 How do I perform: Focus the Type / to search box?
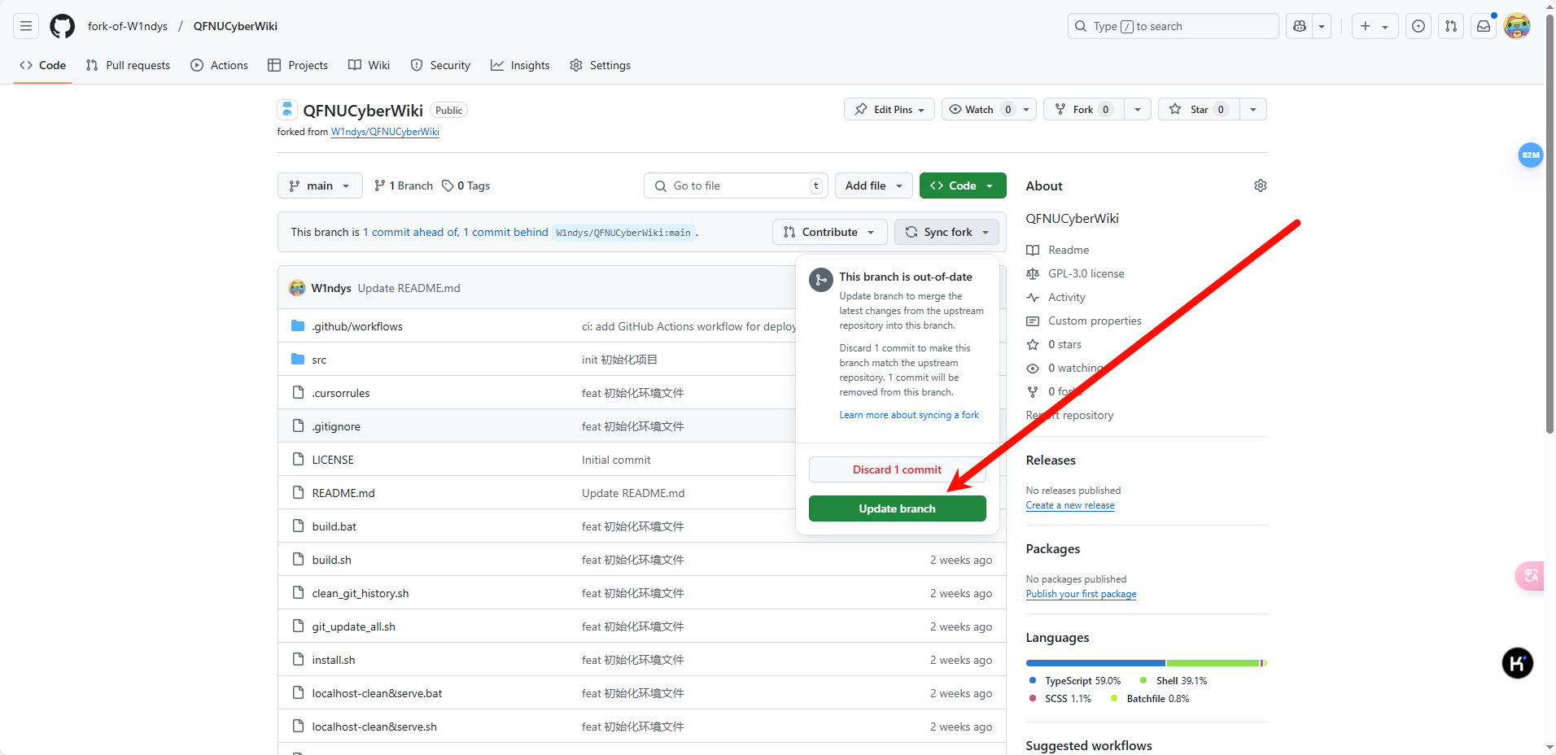(x=1173, y=26)
